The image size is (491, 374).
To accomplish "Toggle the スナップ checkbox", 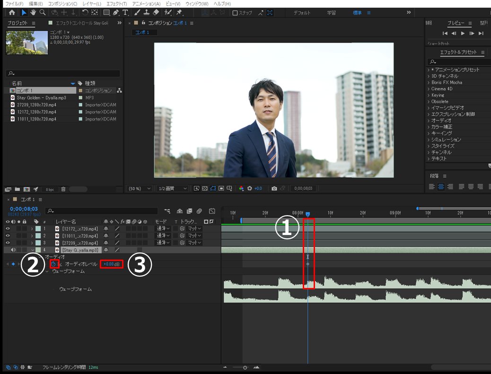I will [x=235, y=13].
